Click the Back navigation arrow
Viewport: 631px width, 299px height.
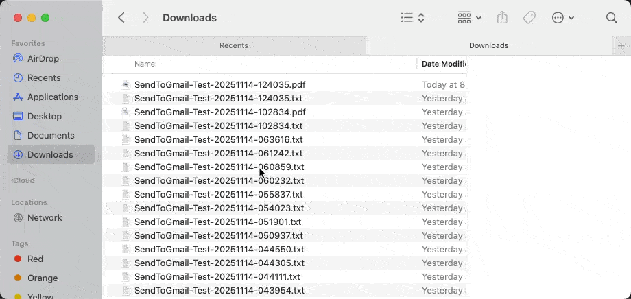click(x=121, y=18)
